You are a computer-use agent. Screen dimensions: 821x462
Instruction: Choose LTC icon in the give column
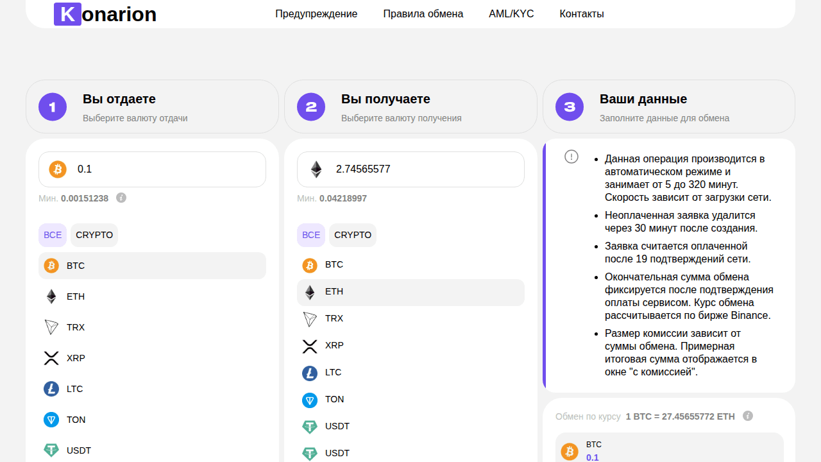[51, 389]
